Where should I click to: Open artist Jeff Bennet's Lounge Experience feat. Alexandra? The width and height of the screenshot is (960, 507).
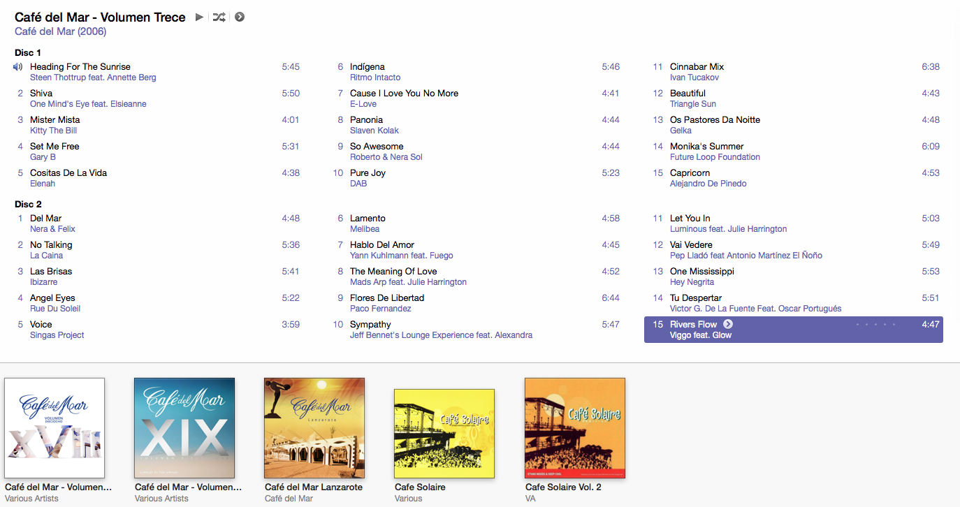441,335
